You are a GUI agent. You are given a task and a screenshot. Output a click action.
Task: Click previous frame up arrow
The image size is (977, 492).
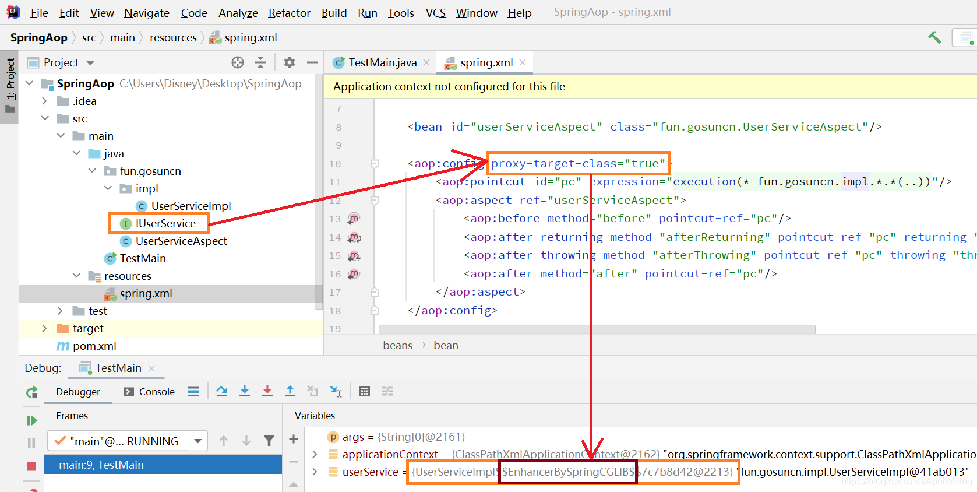224,441
